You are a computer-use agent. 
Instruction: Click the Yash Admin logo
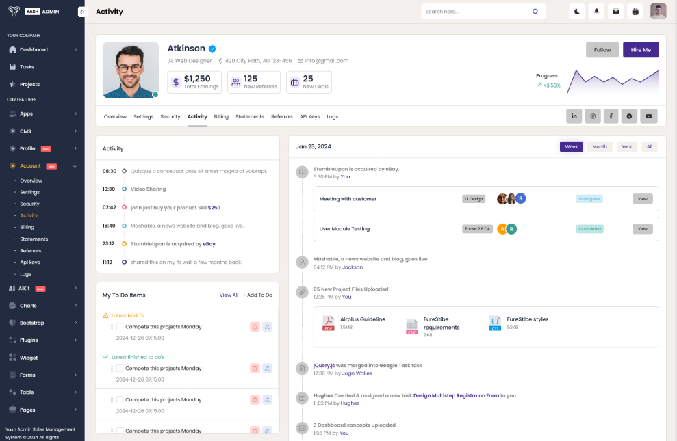(x=34, y=12)
